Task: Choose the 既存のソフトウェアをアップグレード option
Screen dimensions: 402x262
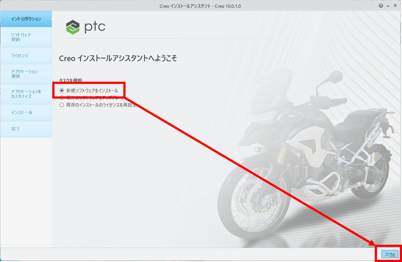Action: (62, 98)
